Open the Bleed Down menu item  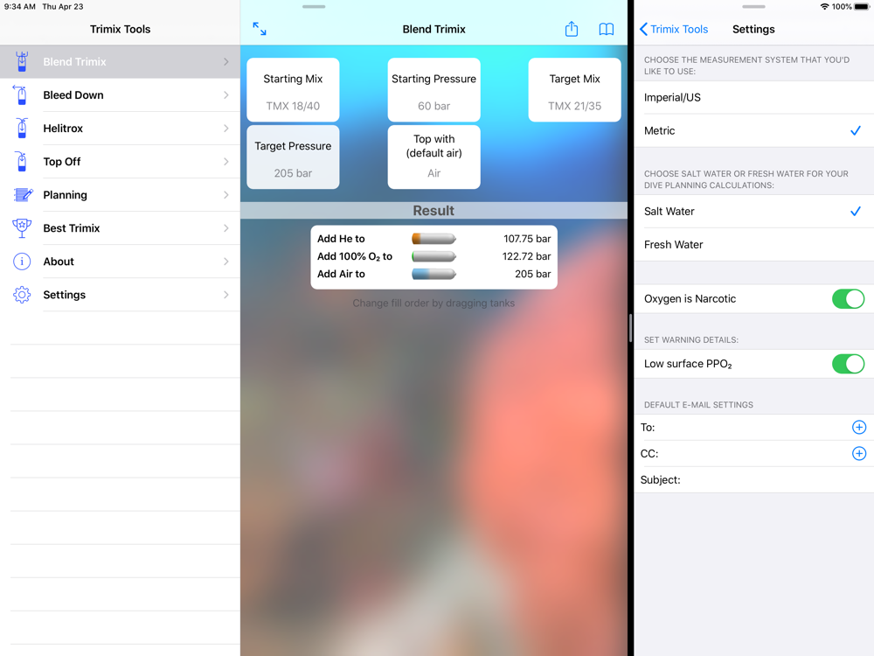(120, 94)
